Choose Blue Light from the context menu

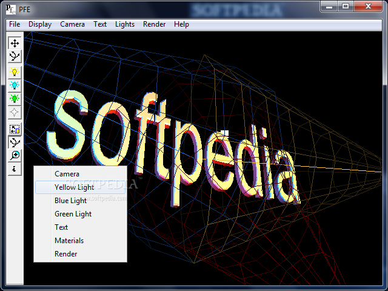pos(81,201)
